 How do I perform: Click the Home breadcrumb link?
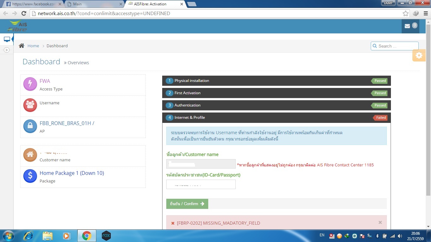click(33, 46)
